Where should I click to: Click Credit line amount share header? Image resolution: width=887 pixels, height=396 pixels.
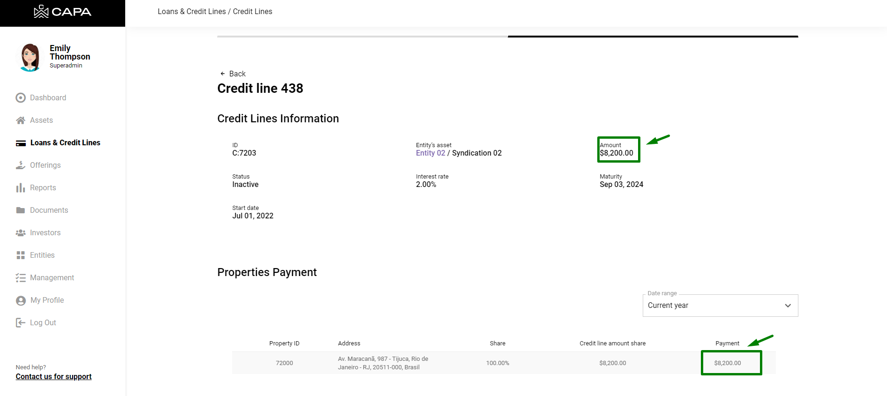[612, 343]
